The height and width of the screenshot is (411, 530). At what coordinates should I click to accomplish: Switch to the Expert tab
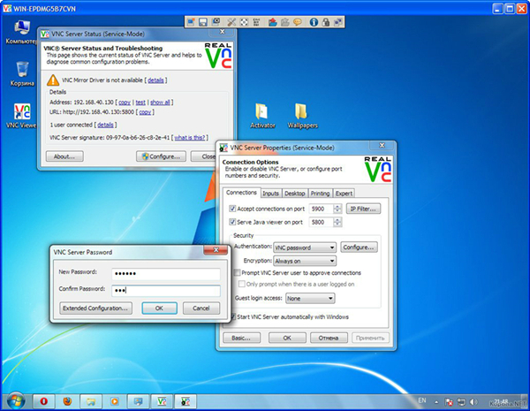click(x=344, y=193)
